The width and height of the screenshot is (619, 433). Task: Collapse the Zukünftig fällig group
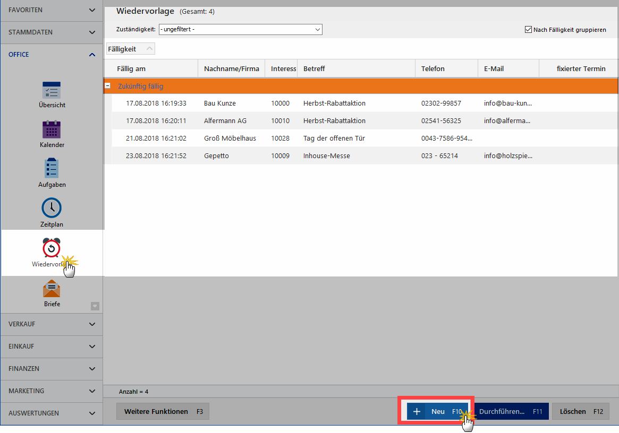(x=107, y=85)
